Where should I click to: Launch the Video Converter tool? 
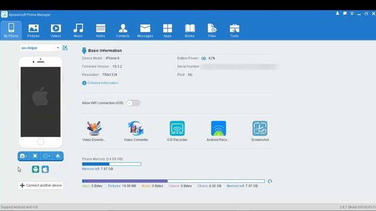point(136,131)
